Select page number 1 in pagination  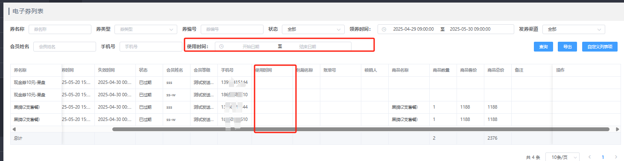pyautogui.click(x=603, y=157)
